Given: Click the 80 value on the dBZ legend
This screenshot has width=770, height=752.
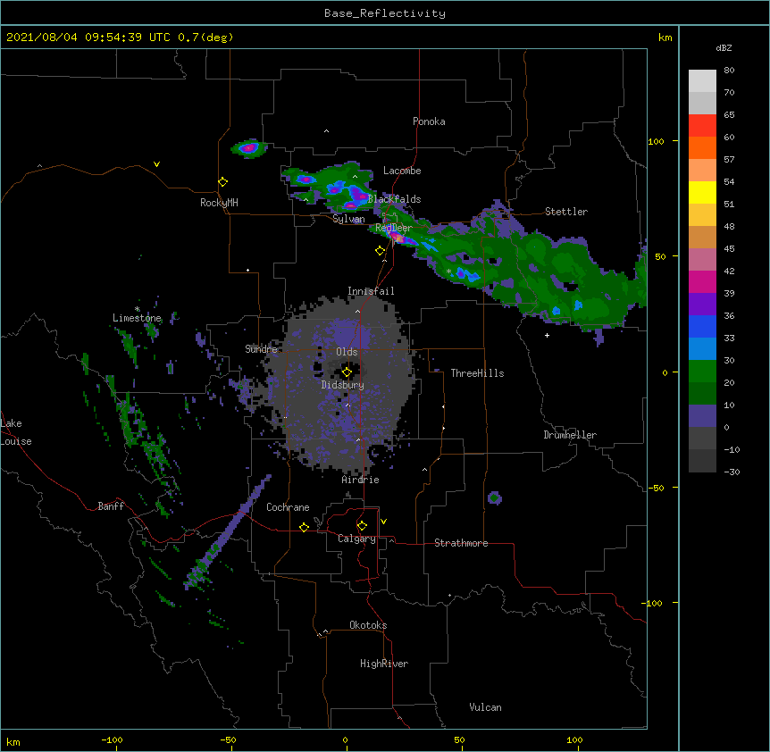Looking at the screenshot, I should click(x=729, y=71).
